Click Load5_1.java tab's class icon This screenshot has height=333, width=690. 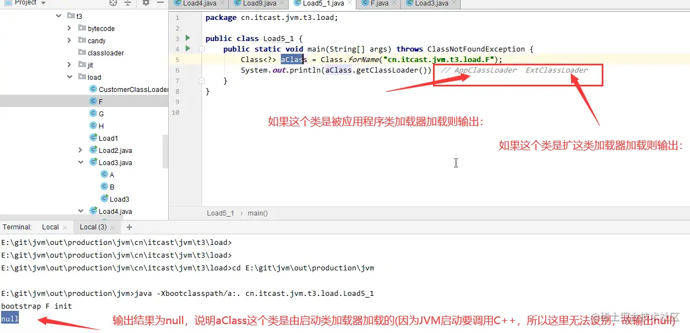pyautogui.click(x=296, y=3)
